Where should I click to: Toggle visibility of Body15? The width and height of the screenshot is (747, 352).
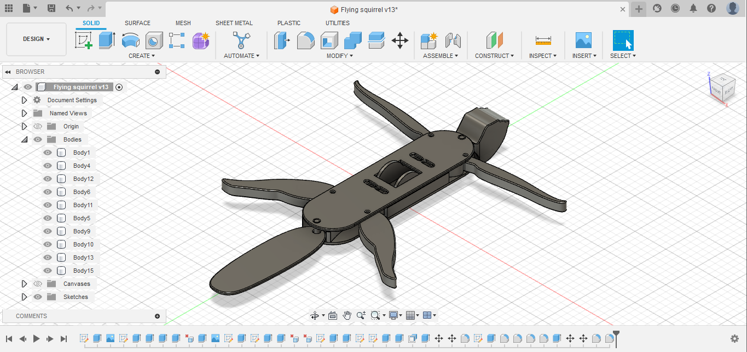pos(48,271)
